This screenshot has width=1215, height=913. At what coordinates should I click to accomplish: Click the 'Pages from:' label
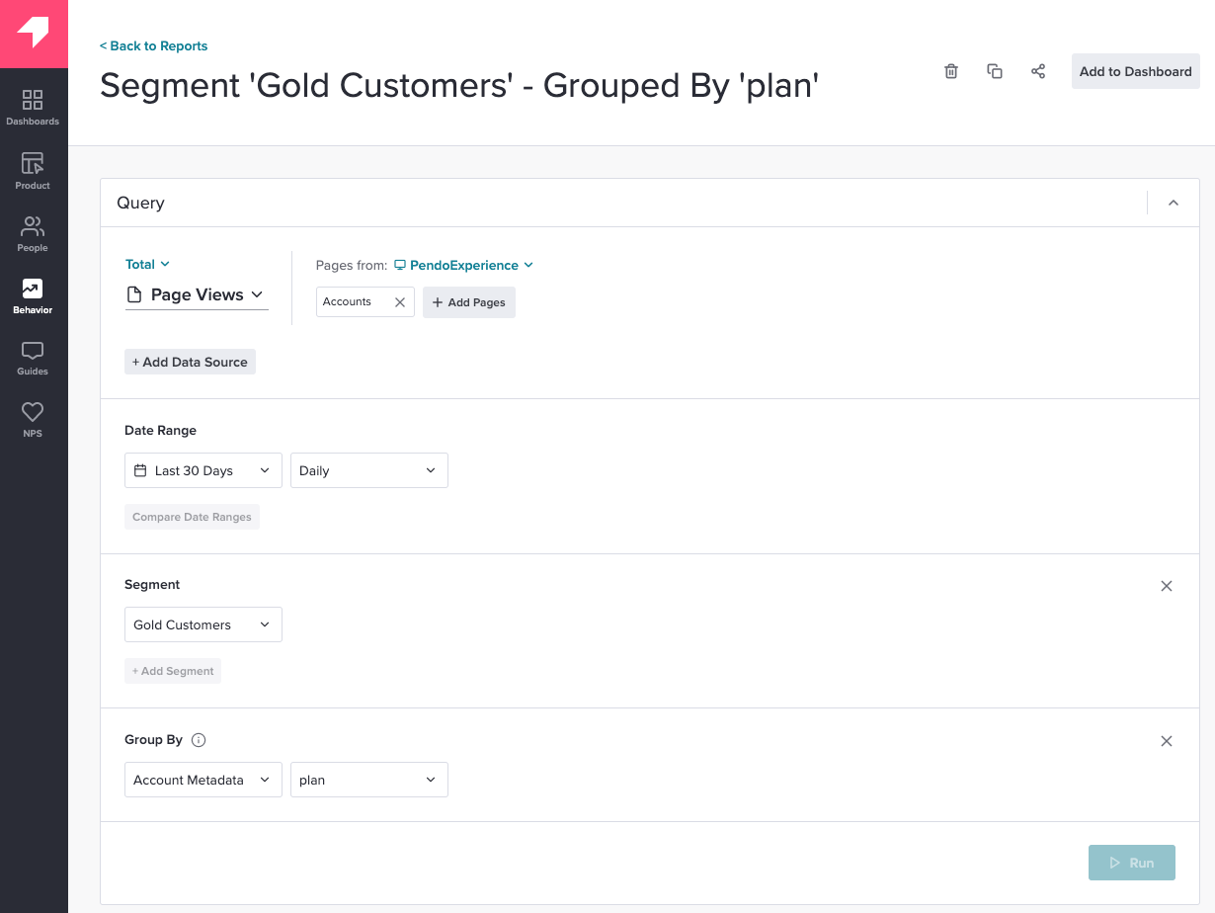click(352, 265)
